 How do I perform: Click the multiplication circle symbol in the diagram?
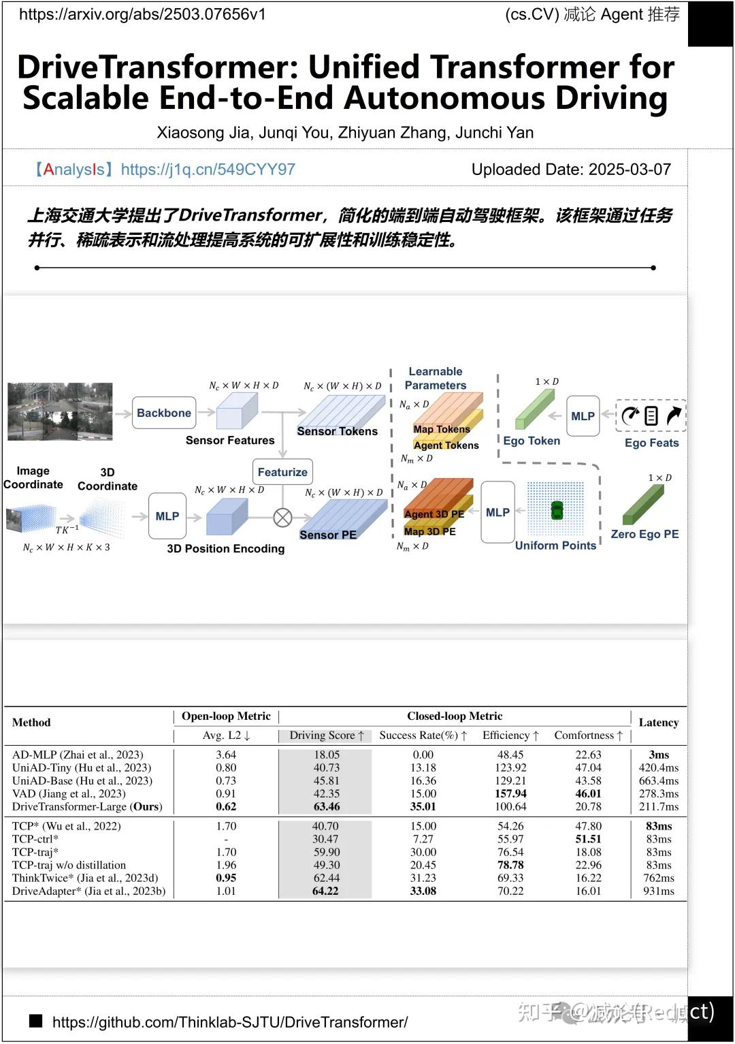tap(282, 518)
